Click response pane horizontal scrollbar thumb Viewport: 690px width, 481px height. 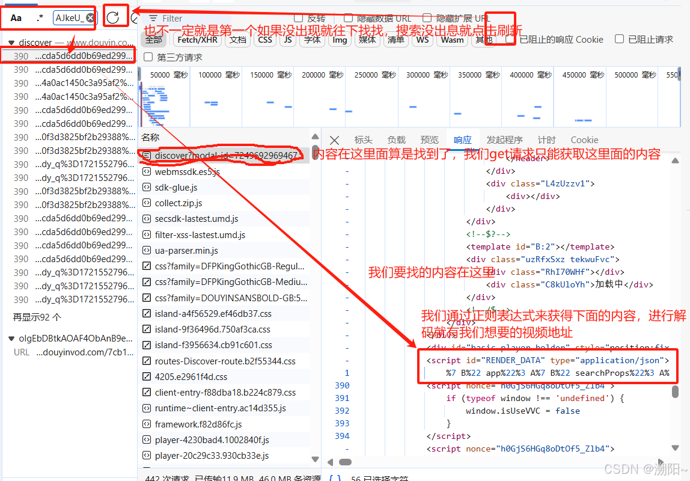click(x=346, y=462)
